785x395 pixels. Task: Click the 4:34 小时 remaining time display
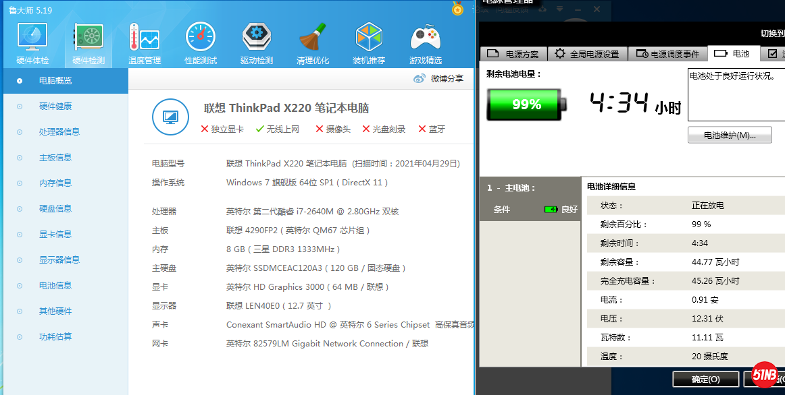(x=635, y=104)
